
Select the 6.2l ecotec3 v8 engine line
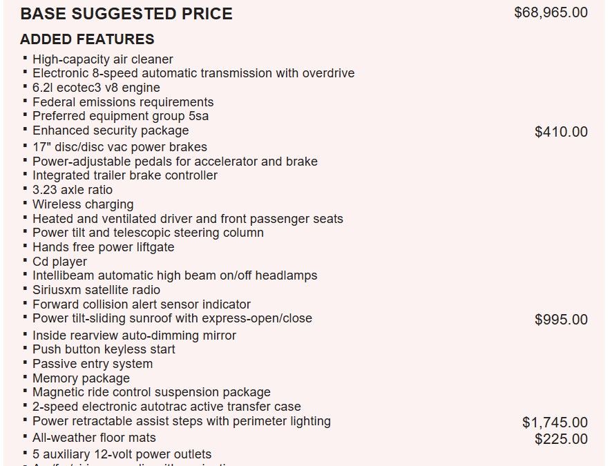pos(96,88)
